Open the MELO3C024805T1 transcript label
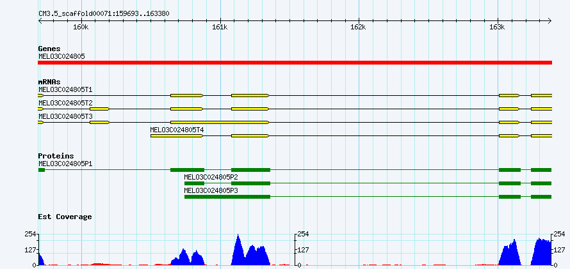Image resolution: width=570 pixels, height=269 pixels. (x=65, y=89)
